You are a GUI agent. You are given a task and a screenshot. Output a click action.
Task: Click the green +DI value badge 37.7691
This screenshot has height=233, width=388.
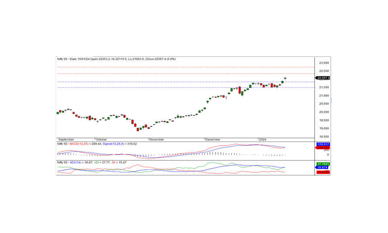coord(323,164)
